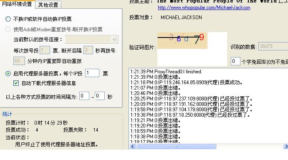Click the horizontal scrollbar thumb in log
Image resolution: width=288 pixels, height=160 pixels.
click(x=176, y=146)
